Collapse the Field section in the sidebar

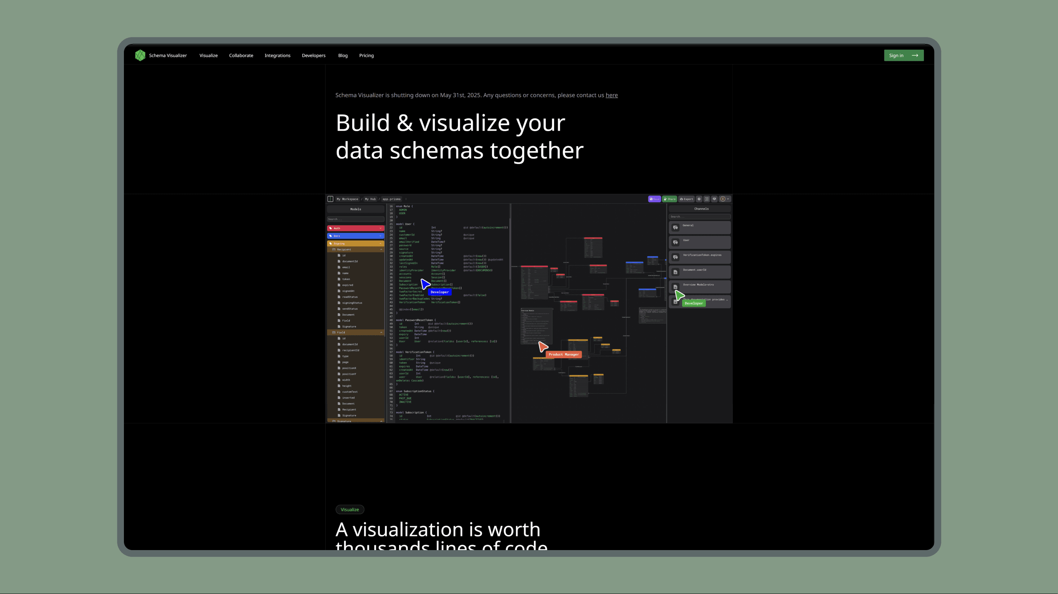[381, 333]
